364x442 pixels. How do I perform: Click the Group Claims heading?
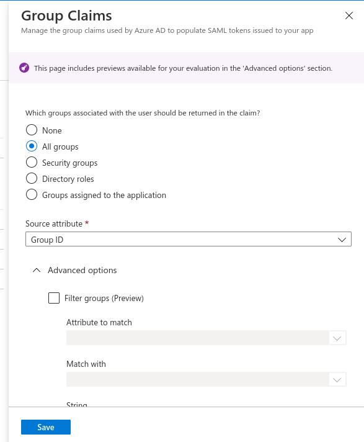point(66,16)
